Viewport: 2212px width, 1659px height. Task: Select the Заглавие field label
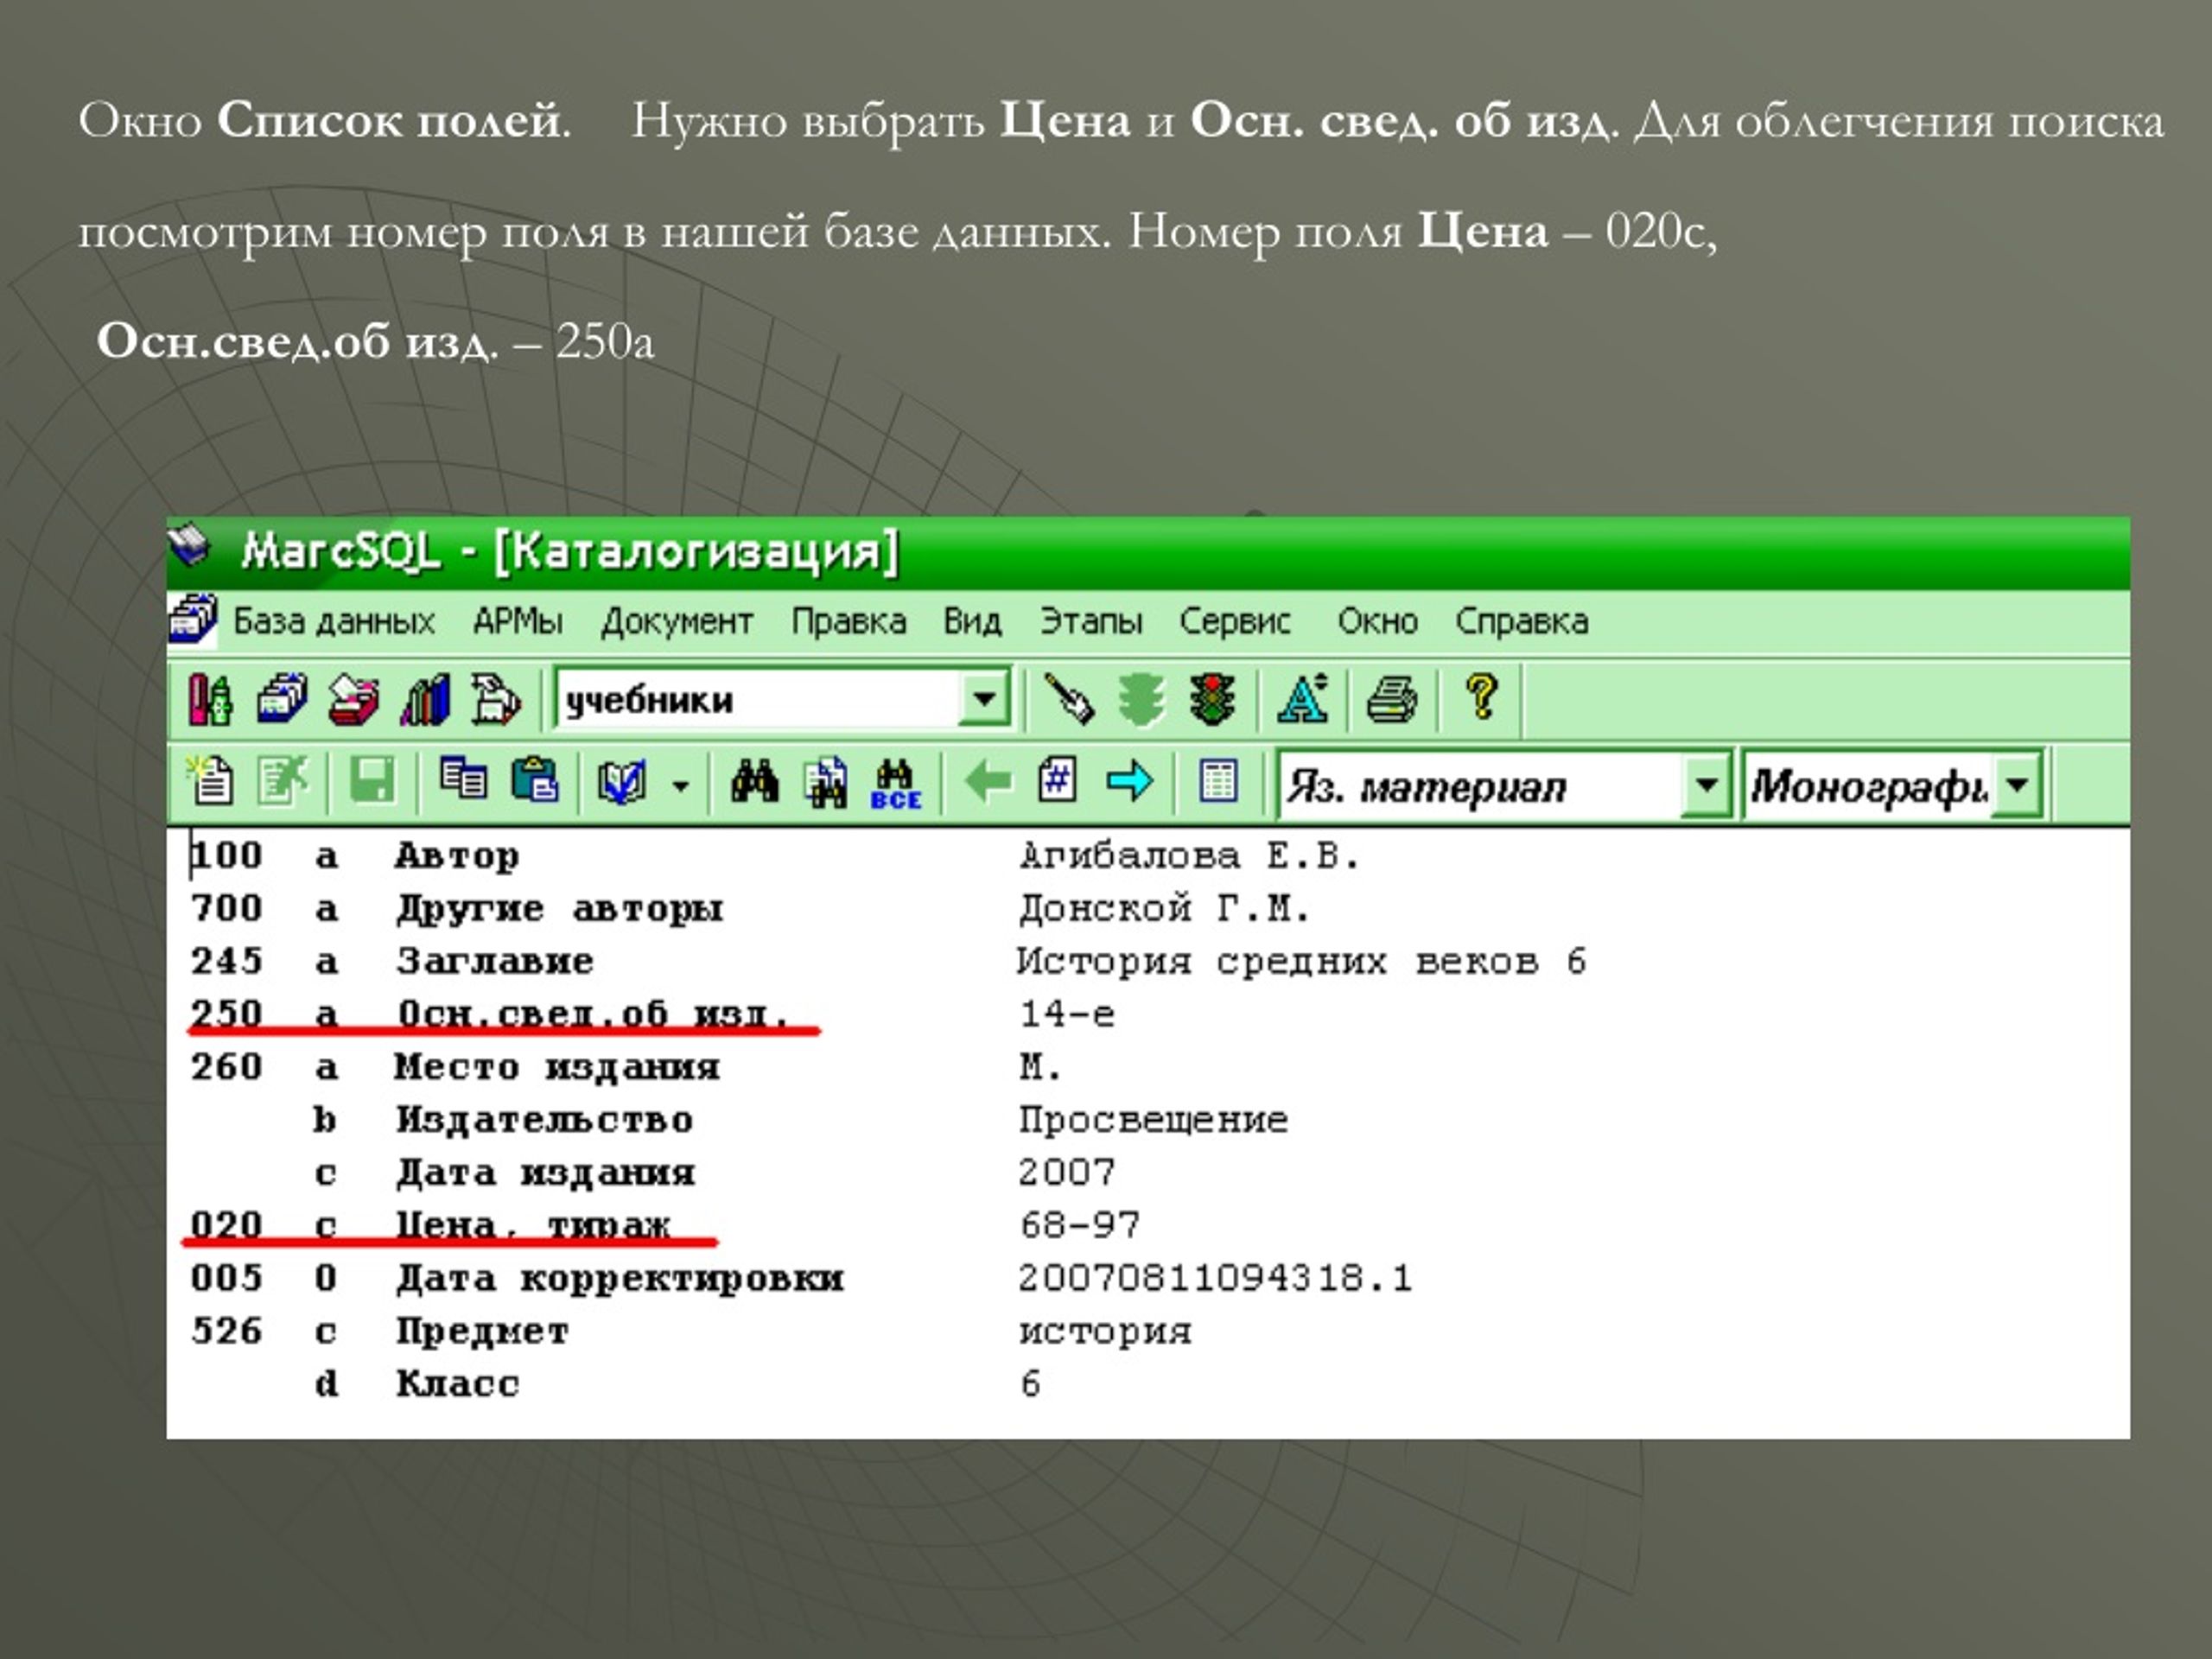[x=495, y=962]
